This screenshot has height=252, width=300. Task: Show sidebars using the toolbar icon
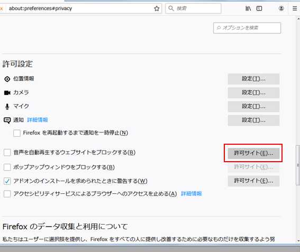[x=259, y=8]
